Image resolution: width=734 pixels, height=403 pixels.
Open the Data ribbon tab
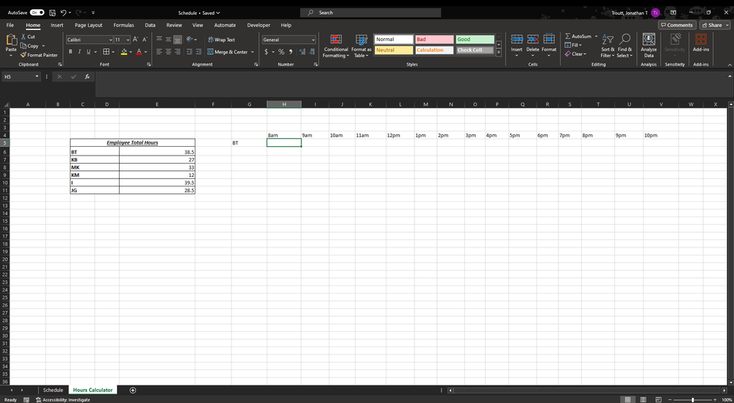pyautogui.click(x=150, y=25)
